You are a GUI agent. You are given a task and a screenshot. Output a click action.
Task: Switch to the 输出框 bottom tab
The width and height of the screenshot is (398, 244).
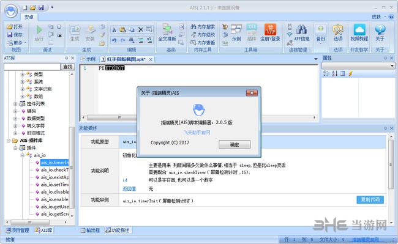point(90,231)
